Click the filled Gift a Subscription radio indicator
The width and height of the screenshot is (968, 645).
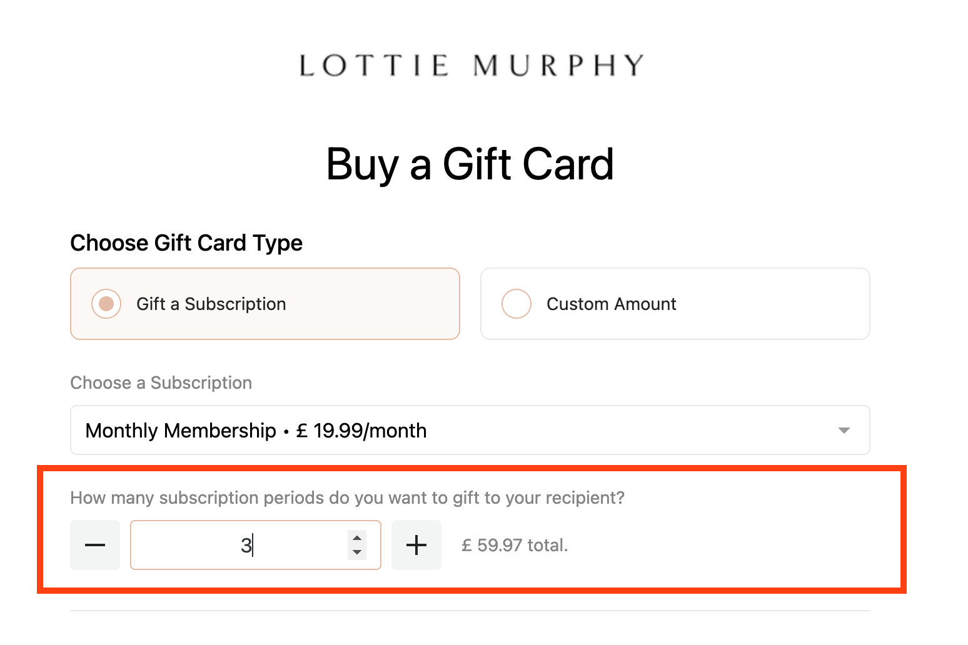click(106, 304)
